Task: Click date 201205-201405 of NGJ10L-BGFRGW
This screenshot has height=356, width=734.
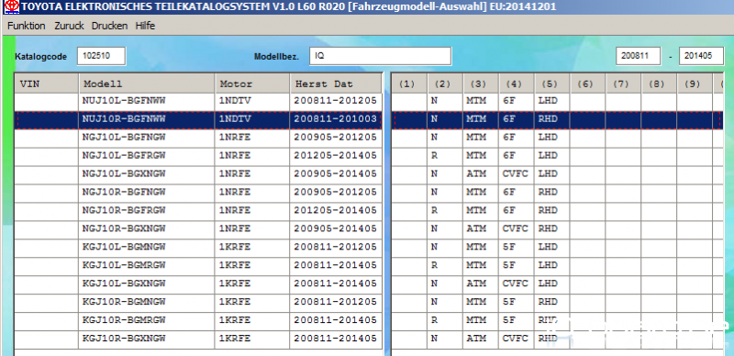Action: tap(336, 156)
